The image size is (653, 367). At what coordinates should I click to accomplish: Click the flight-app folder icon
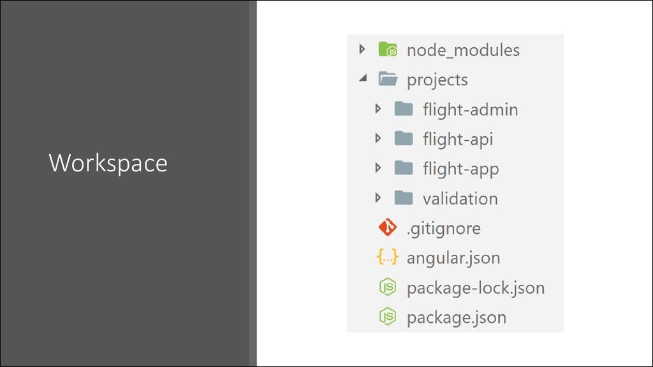pos(404,168)
